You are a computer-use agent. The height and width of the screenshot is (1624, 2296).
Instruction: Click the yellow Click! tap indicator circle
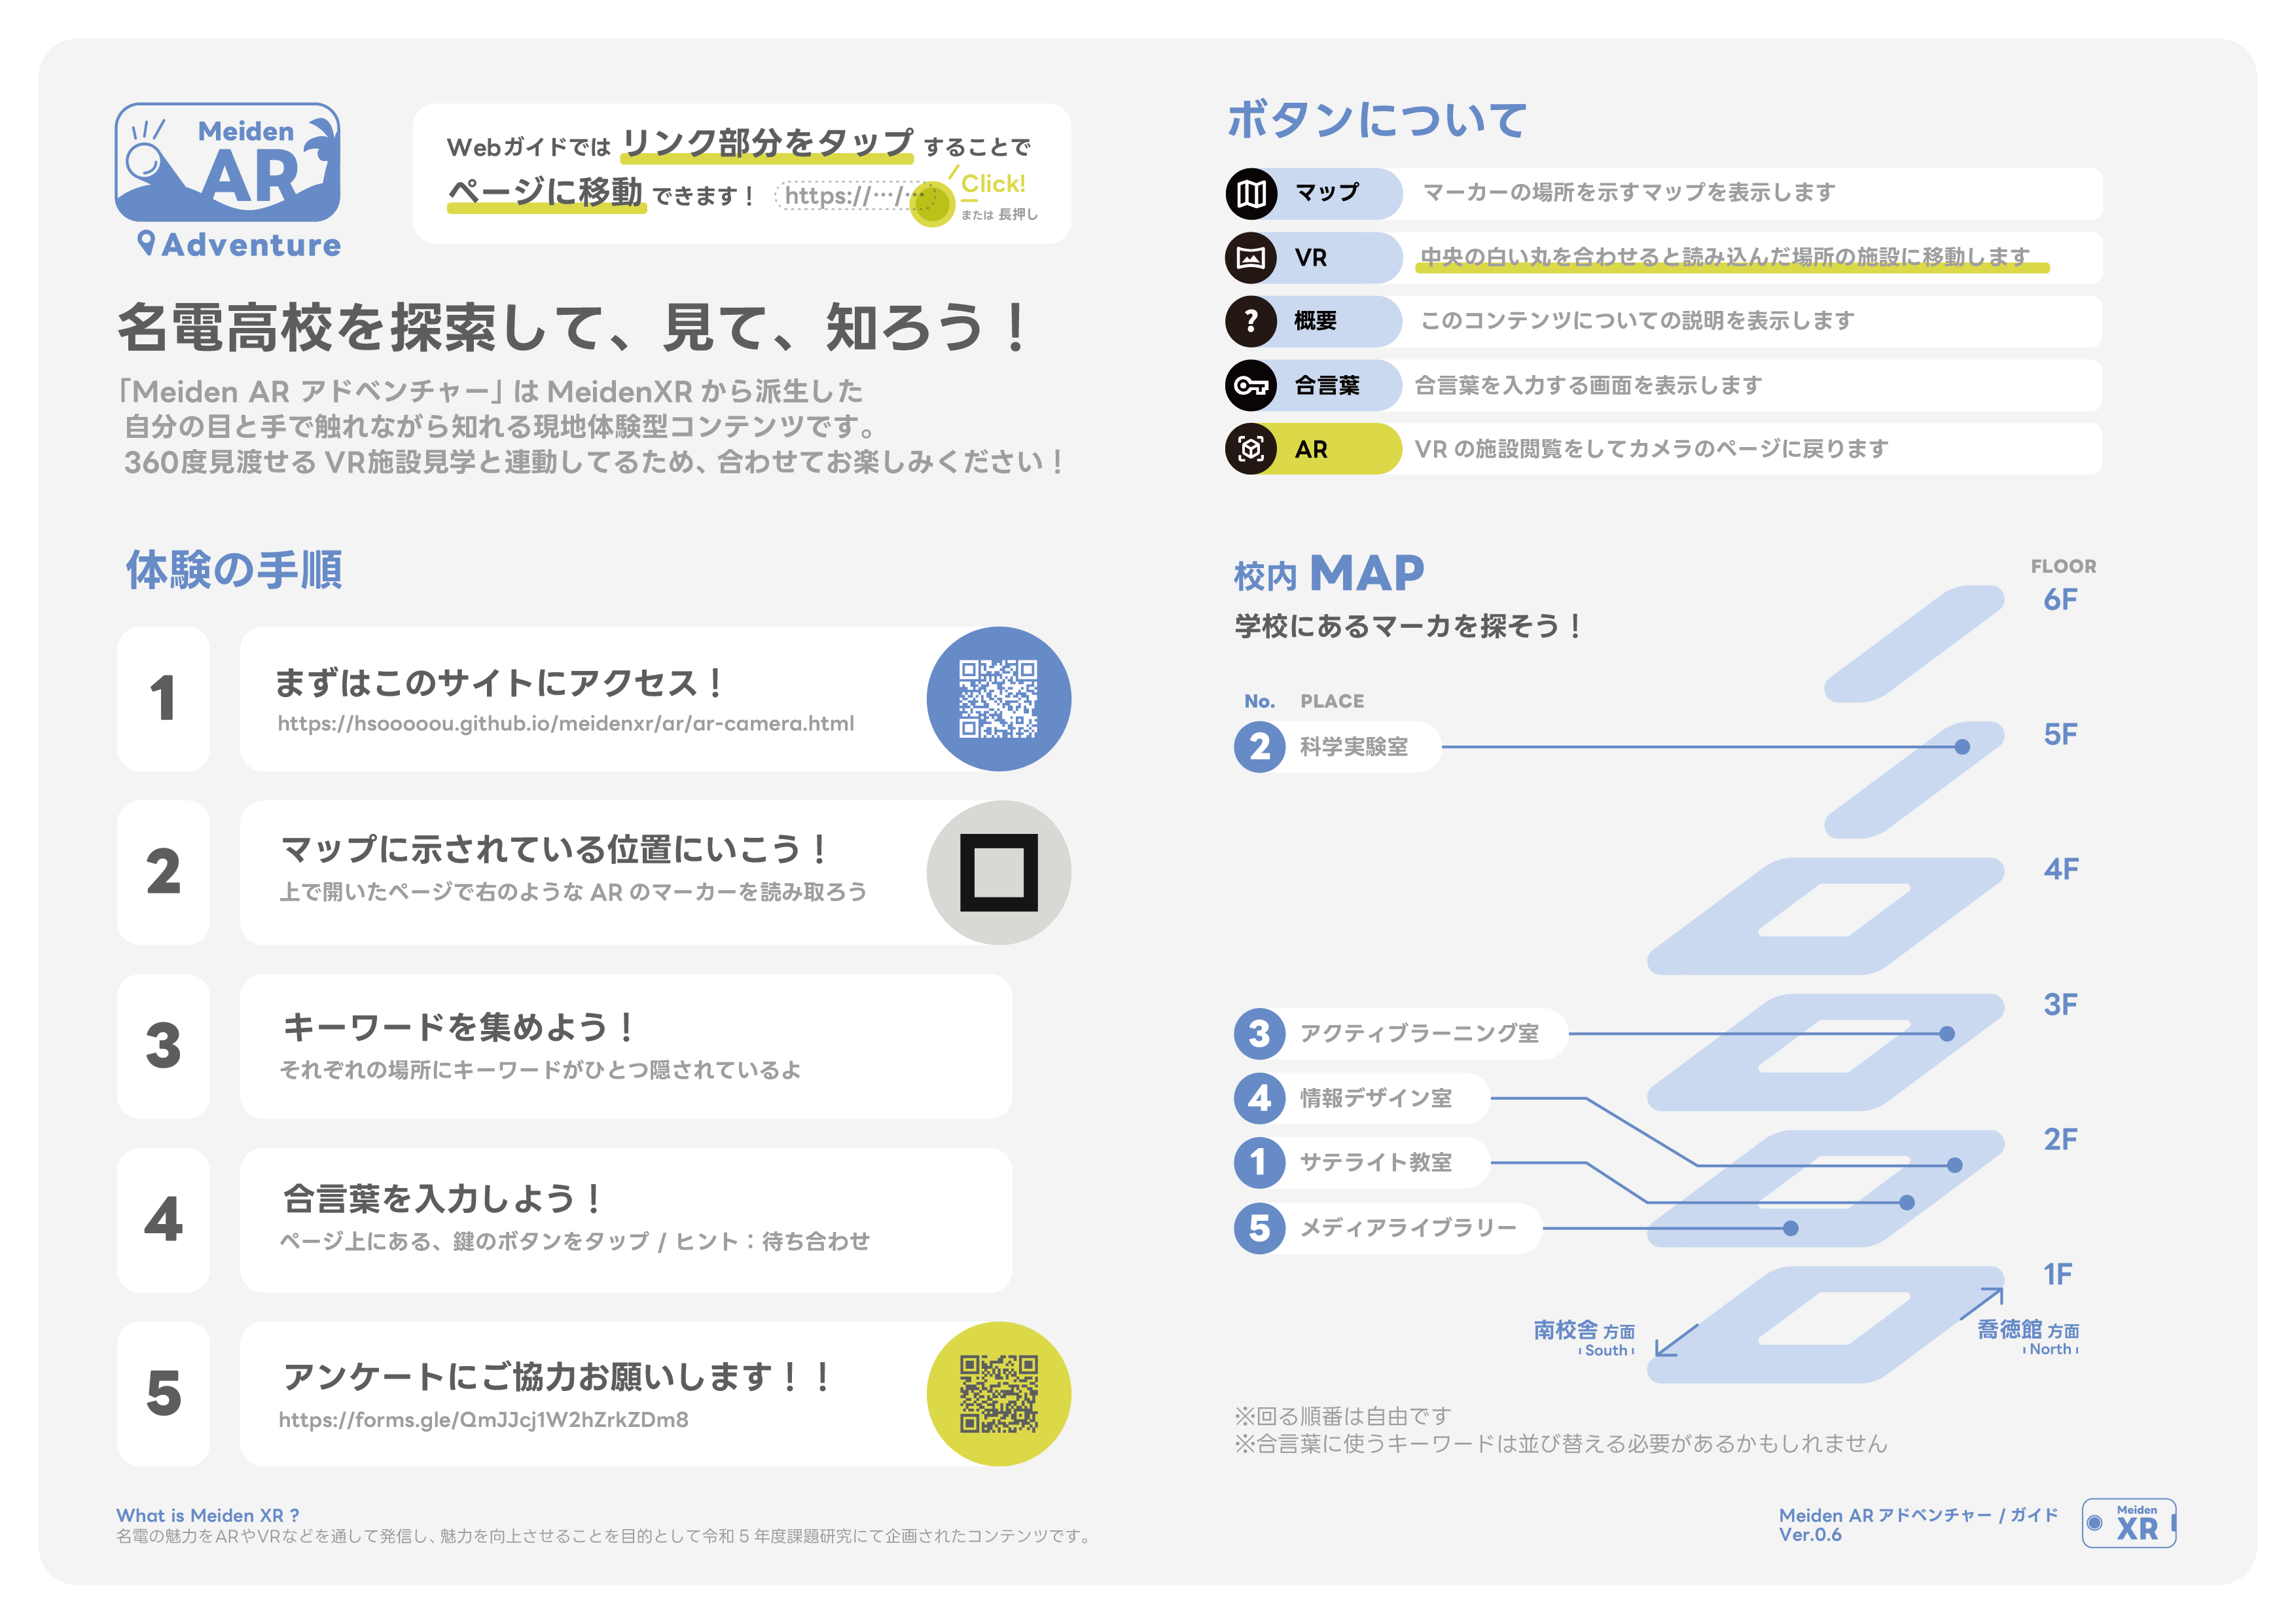[932, 204]
